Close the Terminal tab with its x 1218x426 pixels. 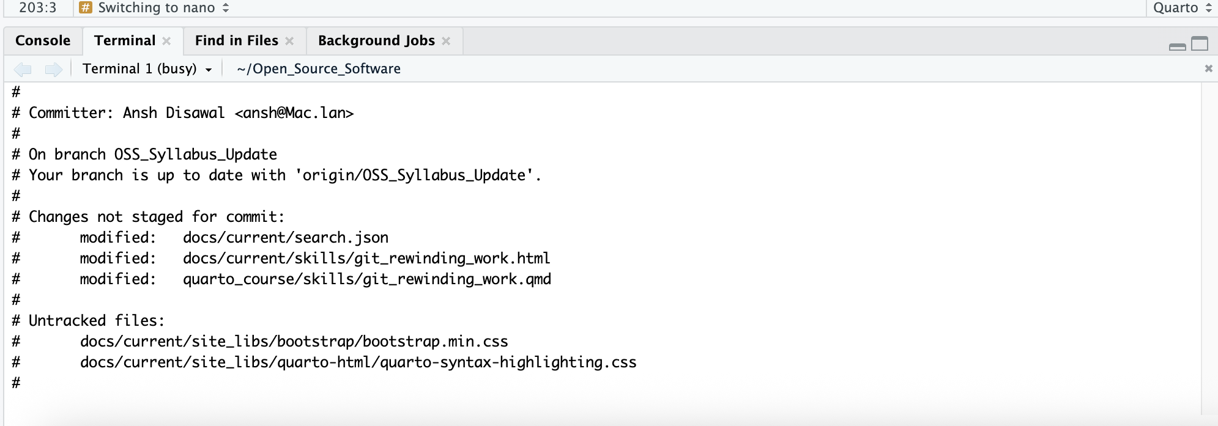tap(166, 41)
